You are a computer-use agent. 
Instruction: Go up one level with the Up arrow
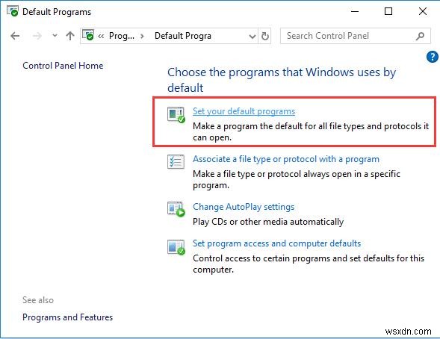(x=70, y=36)
